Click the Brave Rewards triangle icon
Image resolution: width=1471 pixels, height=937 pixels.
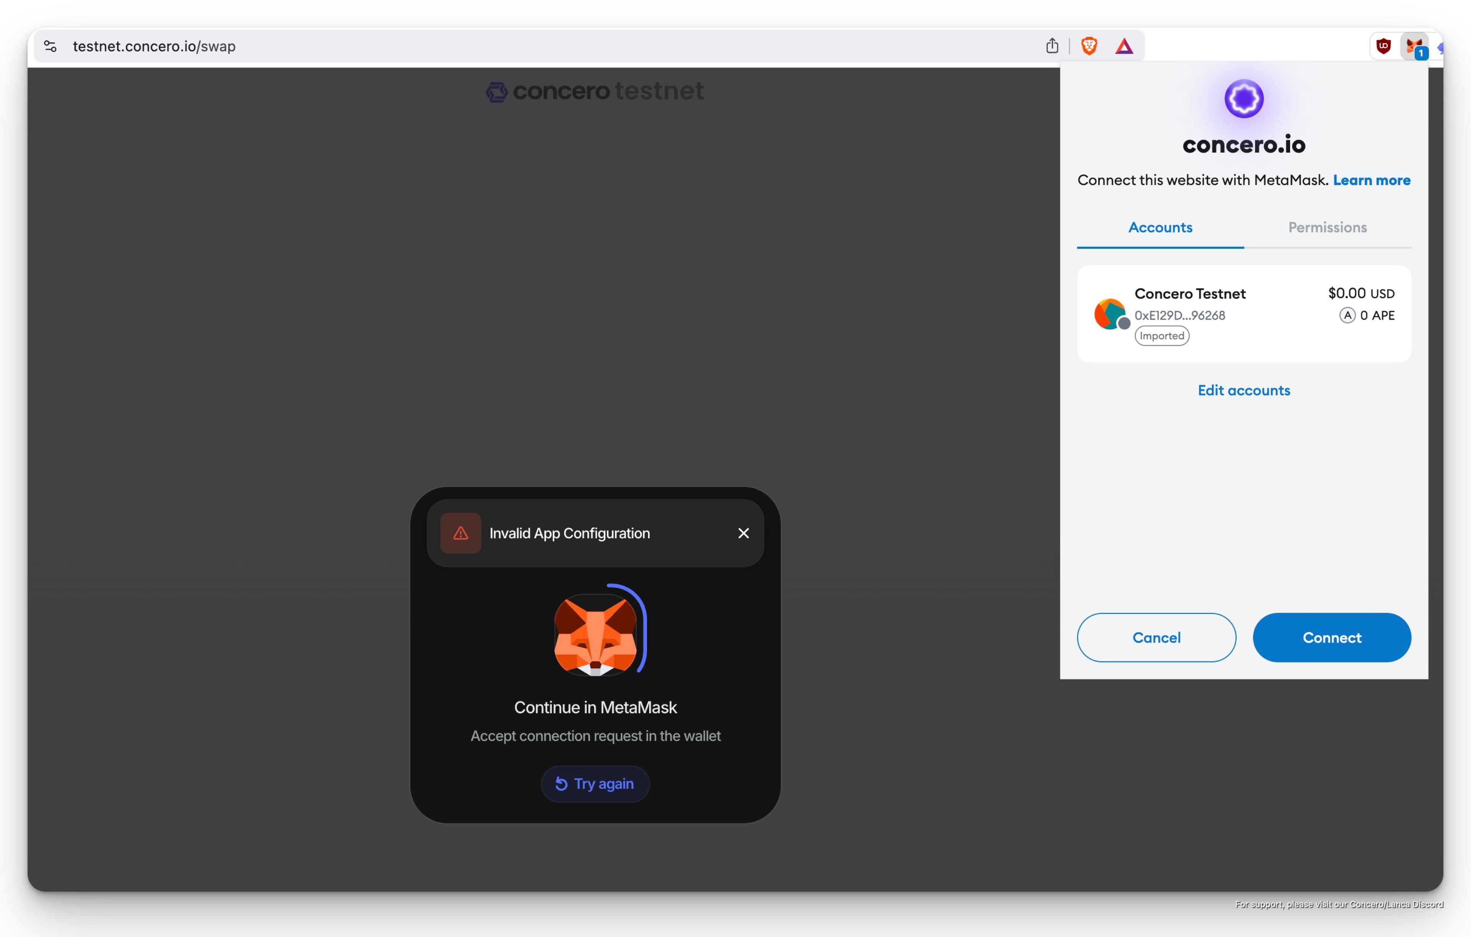(1124, 46)
